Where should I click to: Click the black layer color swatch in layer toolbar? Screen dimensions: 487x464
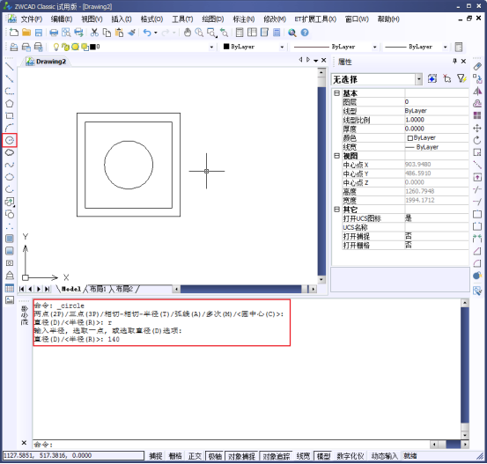coord(92,47)
